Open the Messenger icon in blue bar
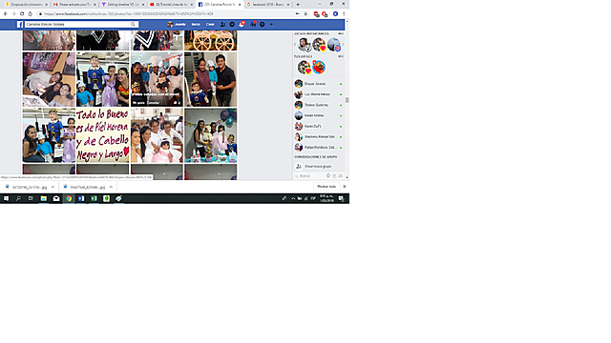The height and width of the screenshot is (343, 611). [232, 24]
